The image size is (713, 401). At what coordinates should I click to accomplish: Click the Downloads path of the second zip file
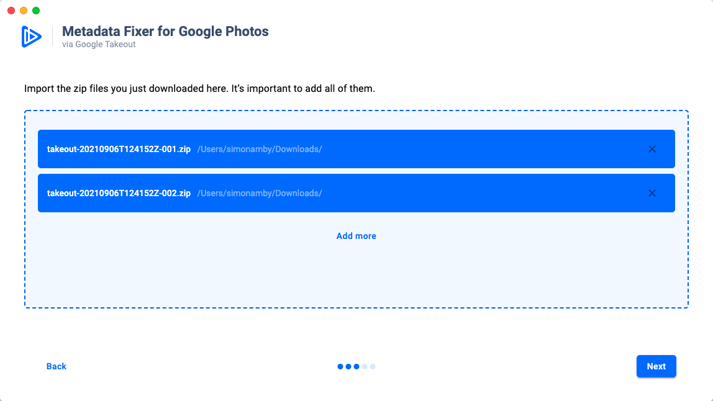click(260, 193)
